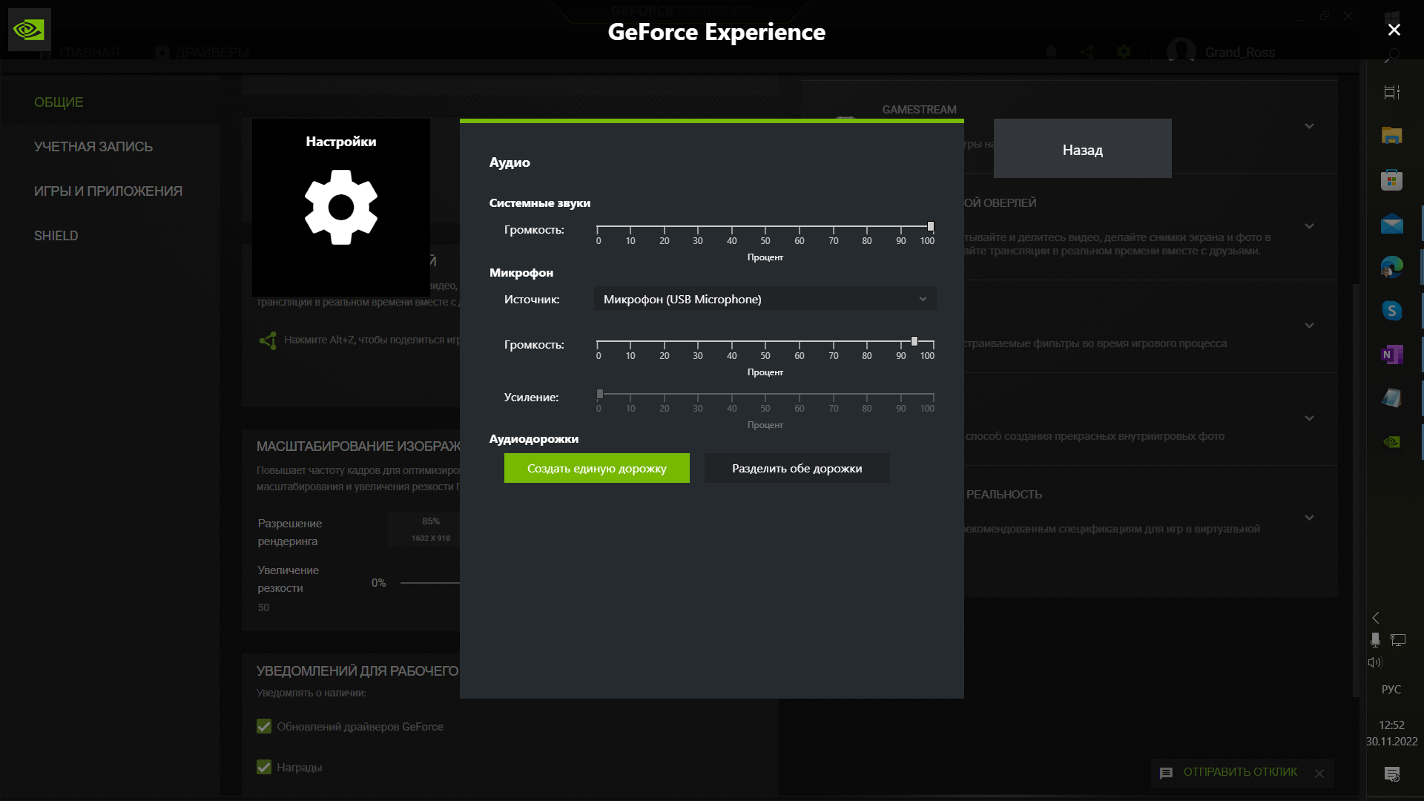Click the share icon near Alt+Z hint

pyautogui.click(x=268, y=340)
